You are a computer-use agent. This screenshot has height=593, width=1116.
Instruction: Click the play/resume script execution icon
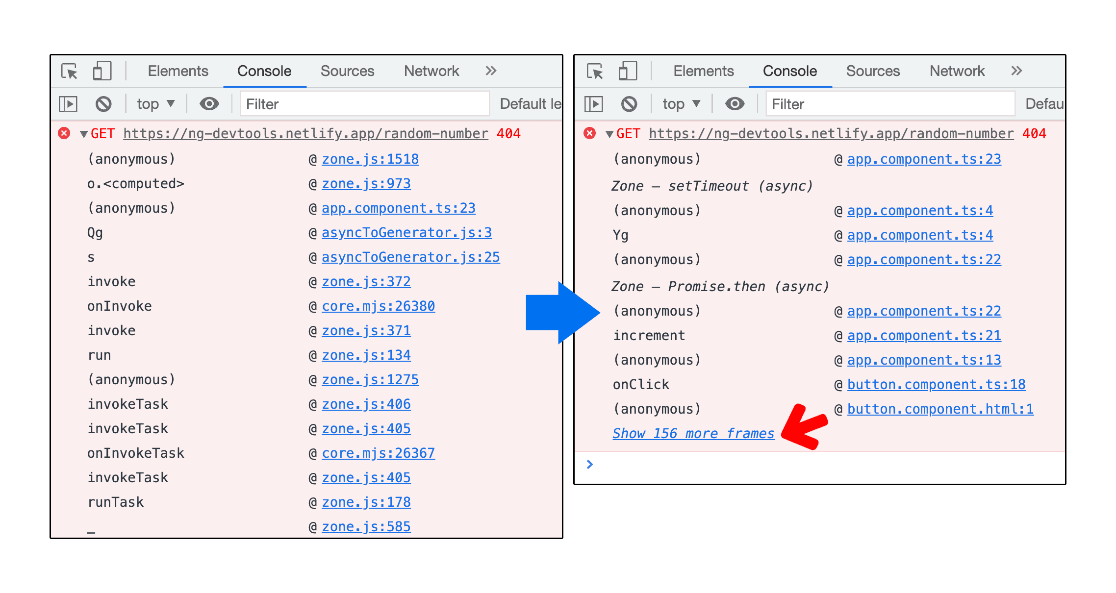pos(69,103)
